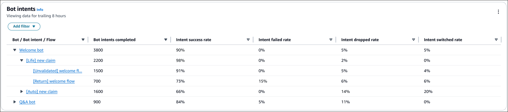508x112 pixels.
Task: Open the [Unvalidated] welcome flow link
Action: click(57, 71)
